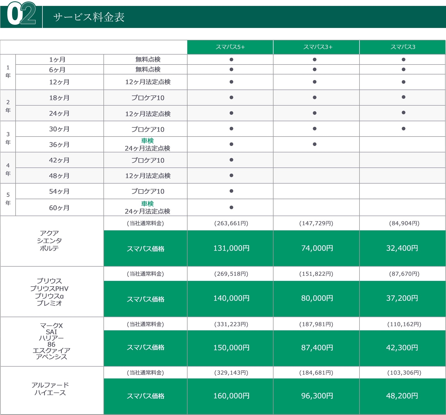
Task: Click the (110,162円) regular price
Action: pos(404,324)
